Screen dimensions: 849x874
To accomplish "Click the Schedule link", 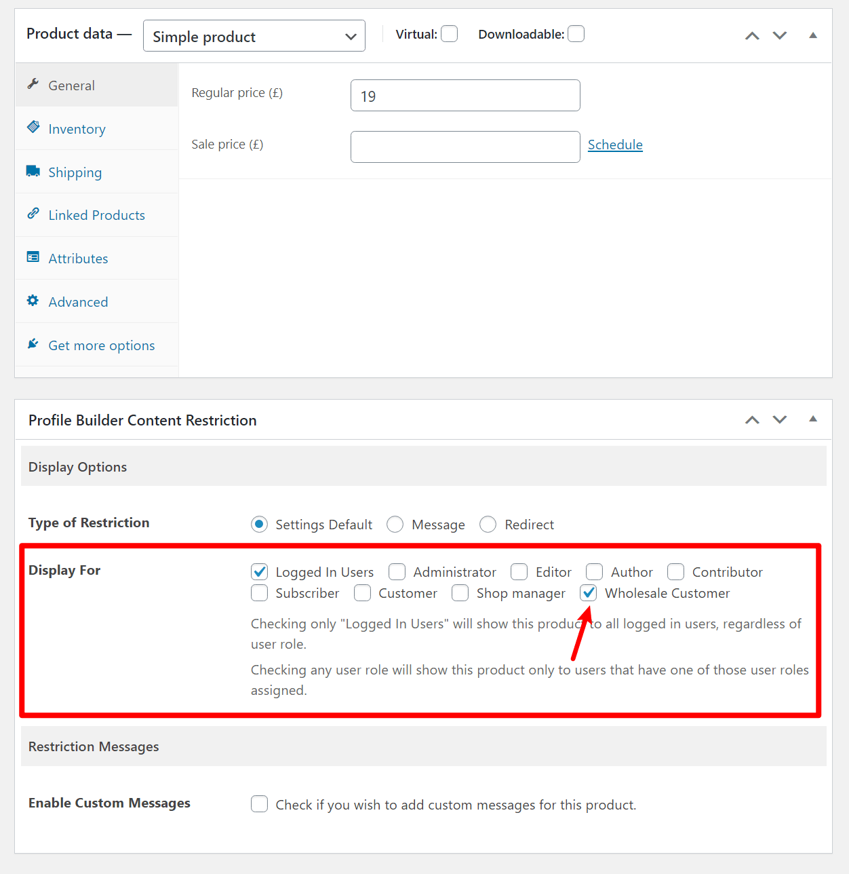I will point(615,145).
